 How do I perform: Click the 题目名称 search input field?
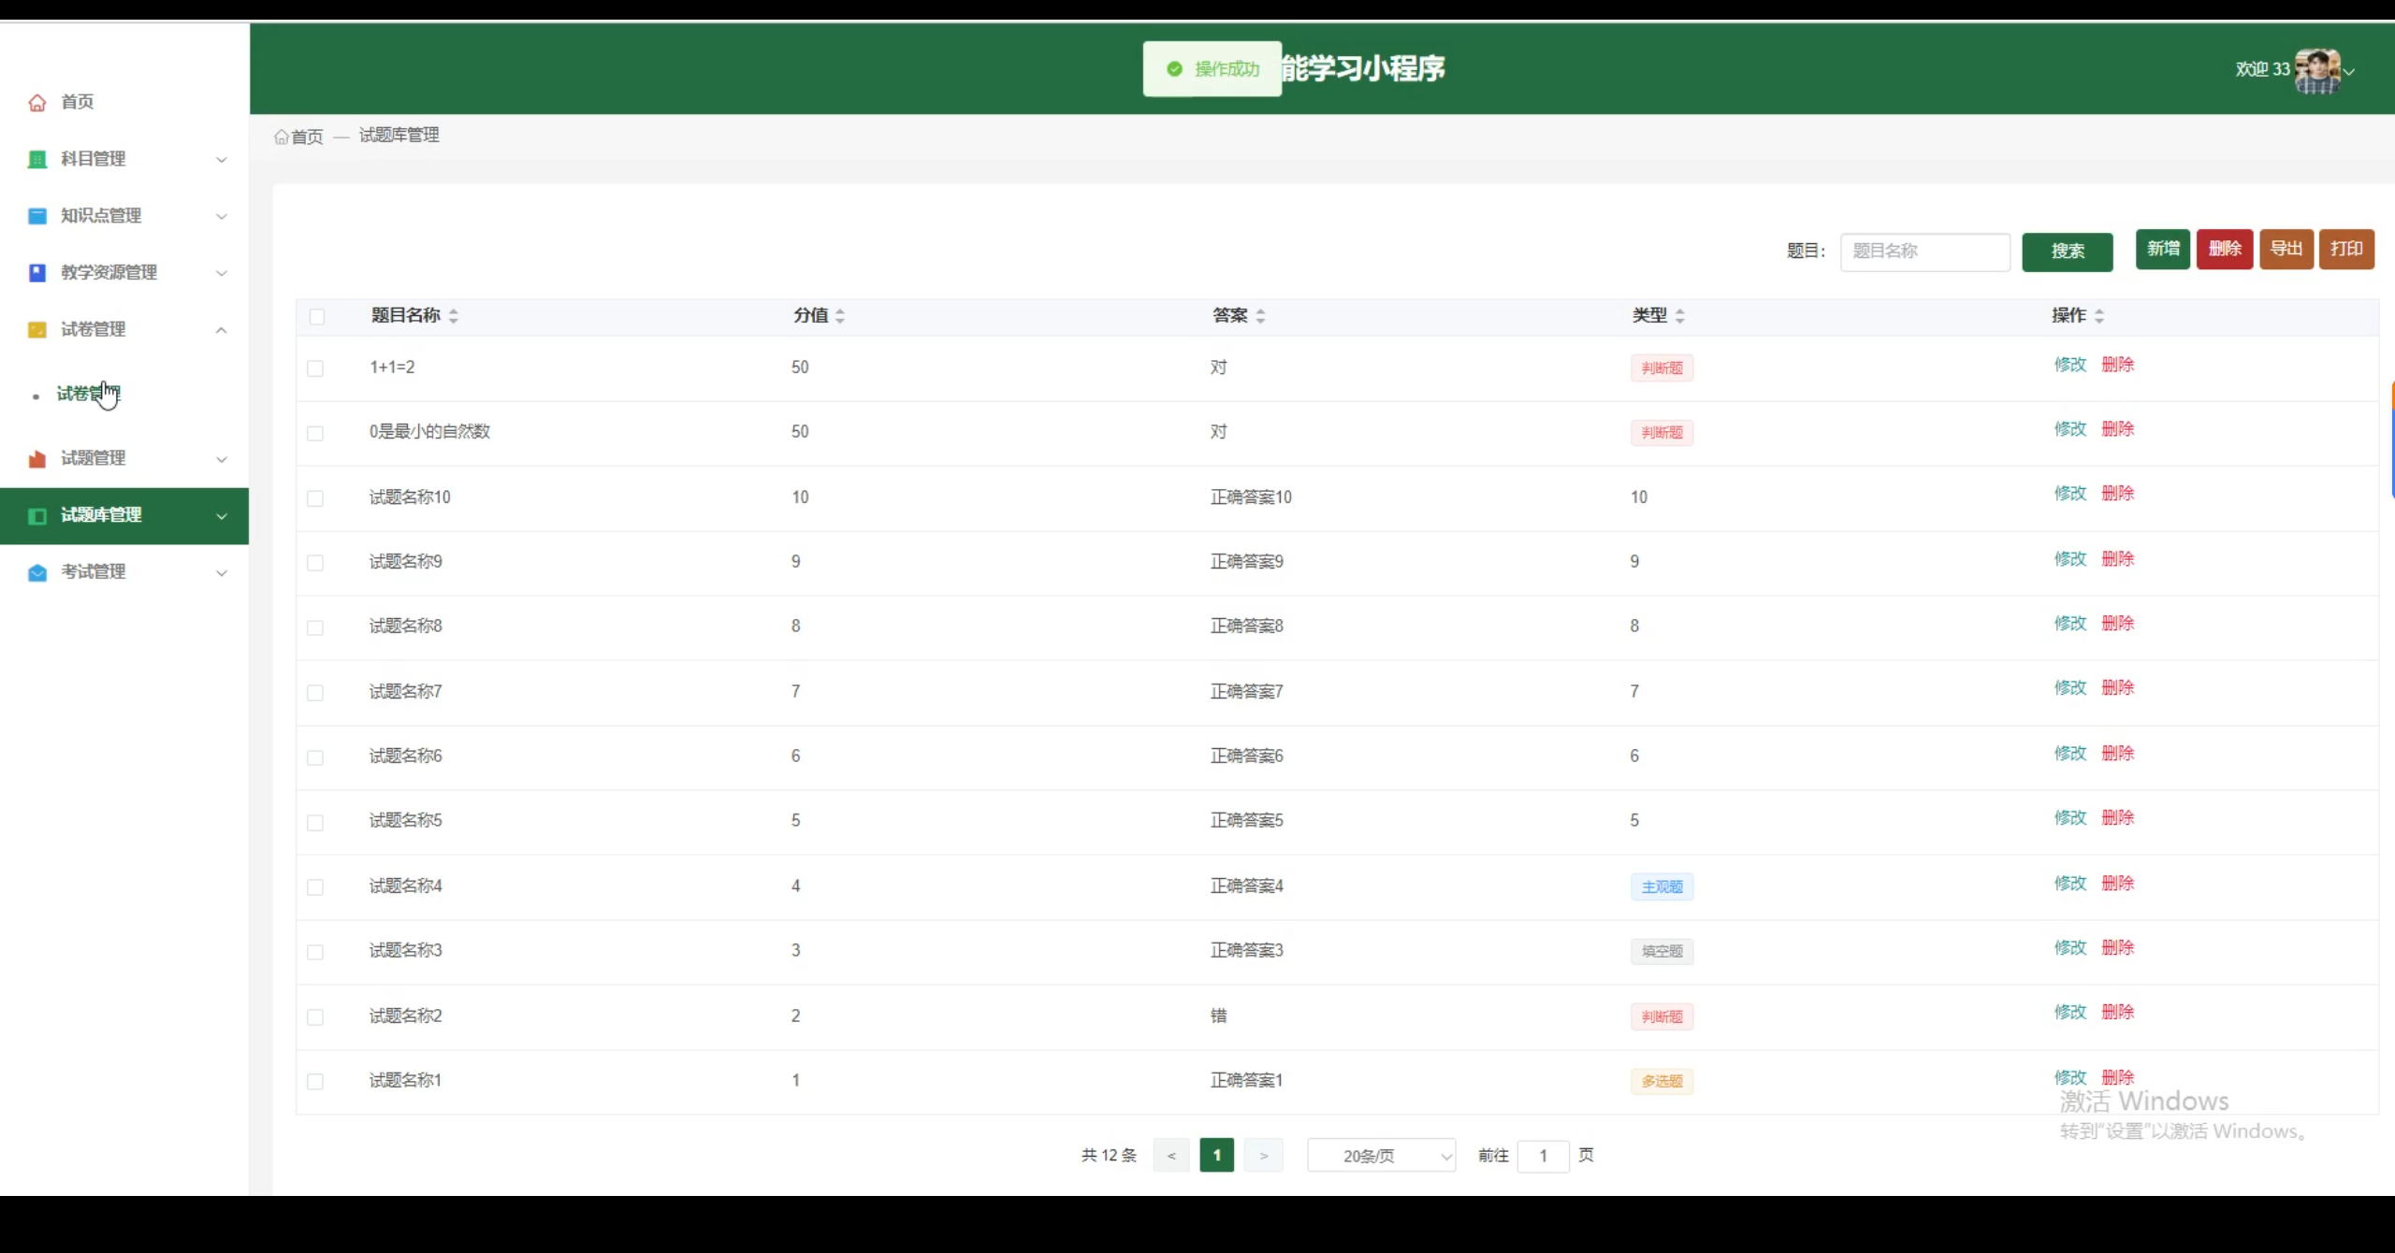[1924, 252]
